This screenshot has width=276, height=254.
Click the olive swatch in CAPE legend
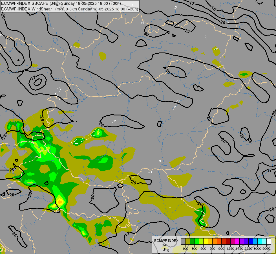point(188,241)
